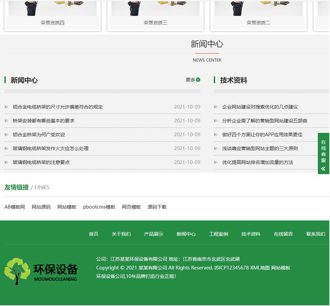
Task: Click the 技术资料 column heading
Action: 234,80
